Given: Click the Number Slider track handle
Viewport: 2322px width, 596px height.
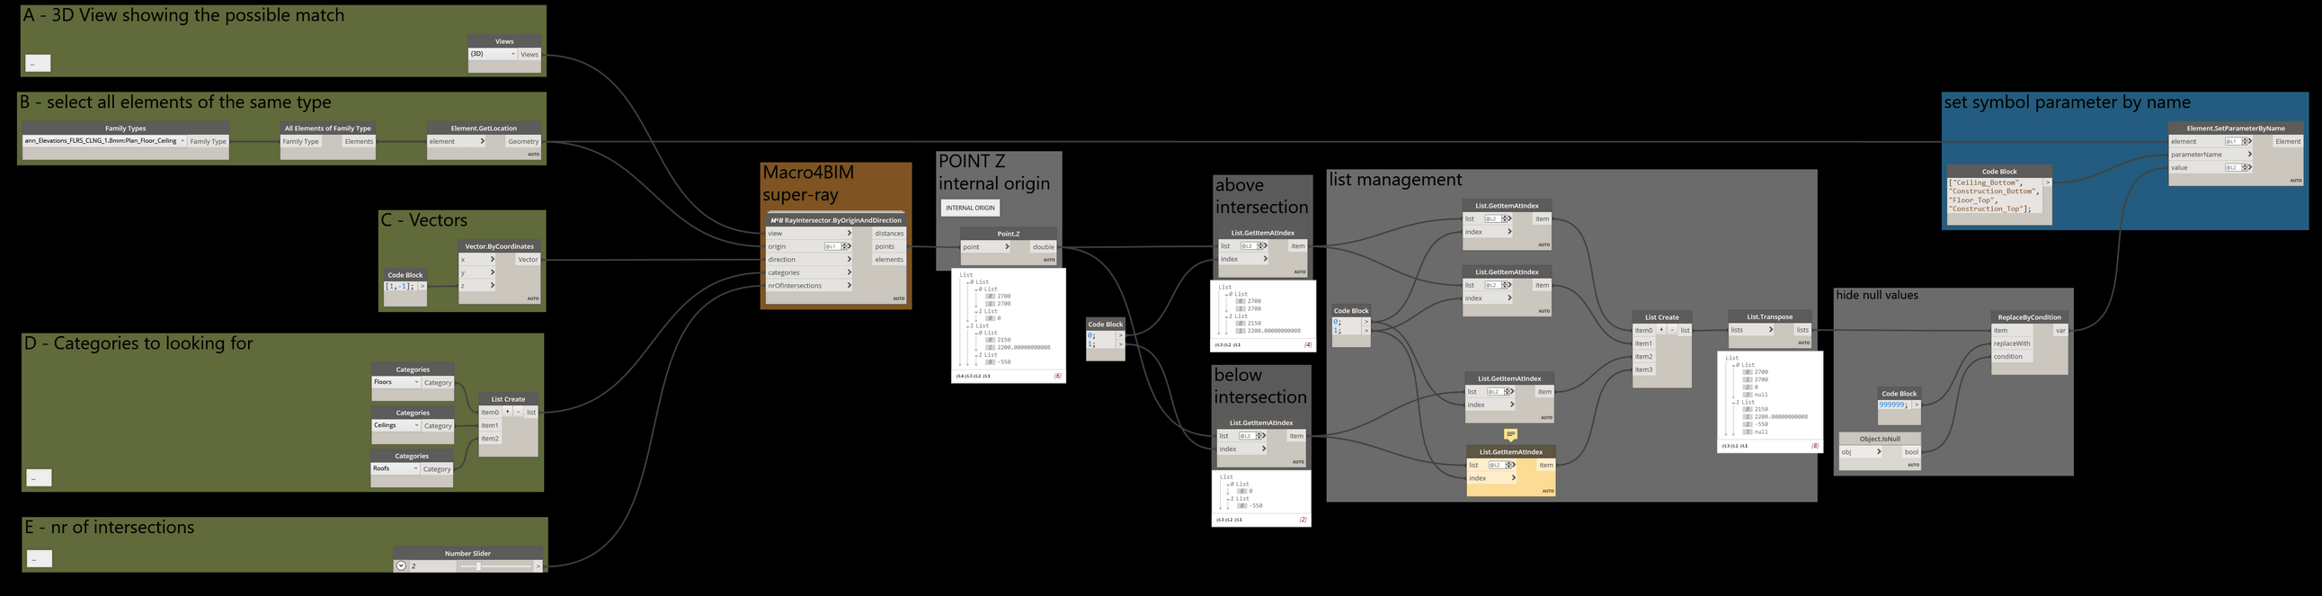Looking at the screenshot, I should 478,566.
